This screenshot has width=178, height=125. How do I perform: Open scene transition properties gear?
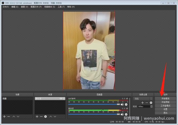[x=151, y=103]
